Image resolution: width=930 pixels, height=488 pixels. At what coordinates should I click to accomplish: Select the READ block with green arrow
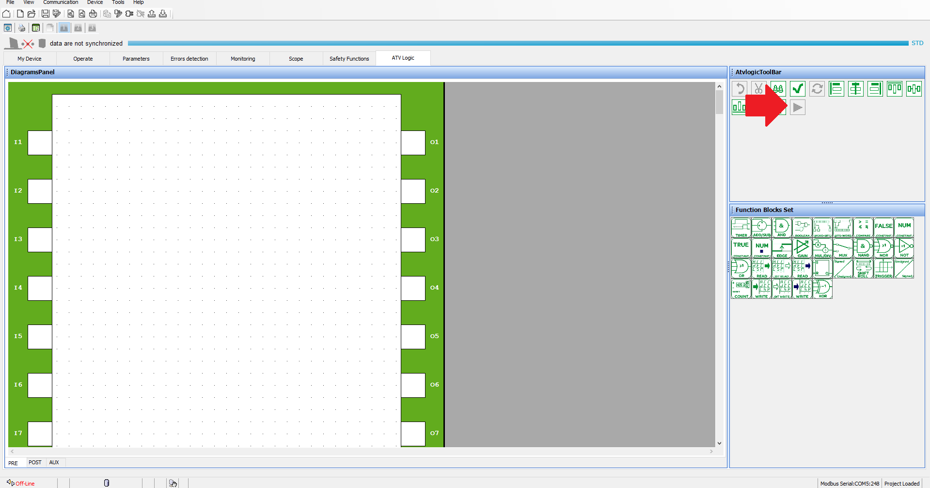tap(761, 268)
